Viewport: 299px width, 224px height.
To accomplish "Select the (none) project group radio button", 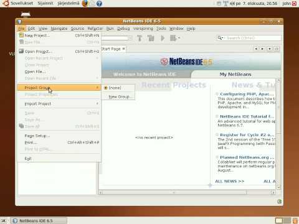I will 106,88.
